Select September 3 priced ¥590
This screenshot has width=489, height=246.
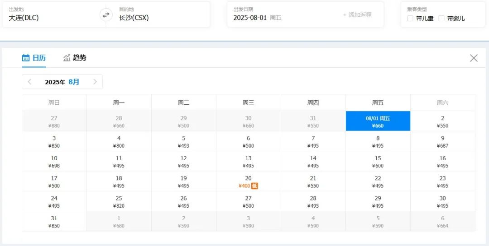pos(249,222)
